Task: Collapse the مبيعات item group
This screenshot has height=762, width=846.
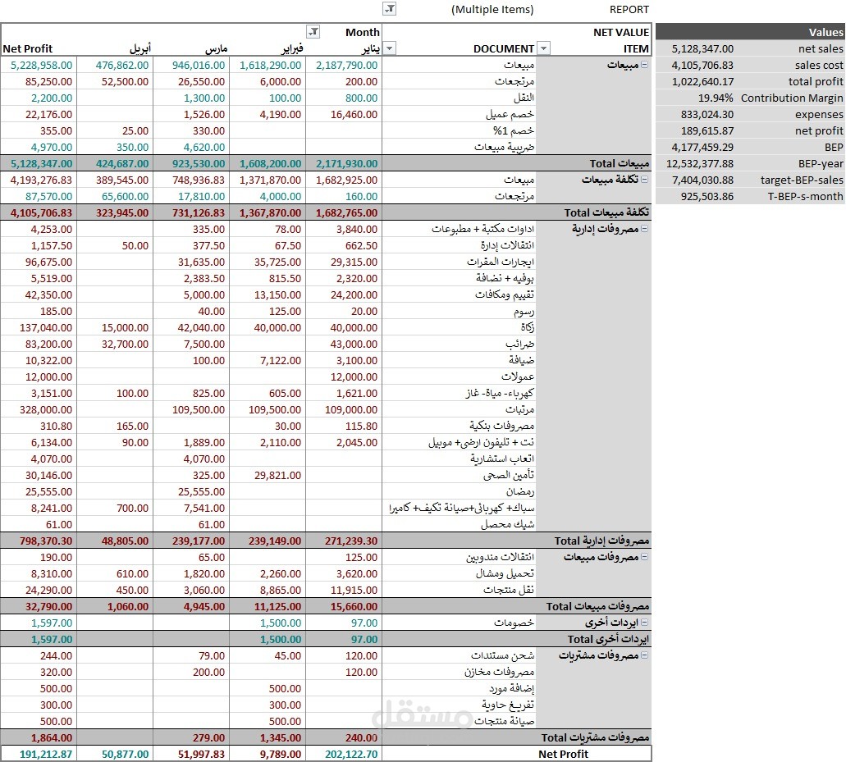Action: 644,65
